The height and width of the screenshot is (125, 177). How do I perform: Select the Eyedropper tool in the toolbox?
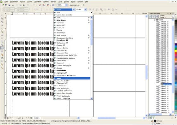click(x=2, y=58)
